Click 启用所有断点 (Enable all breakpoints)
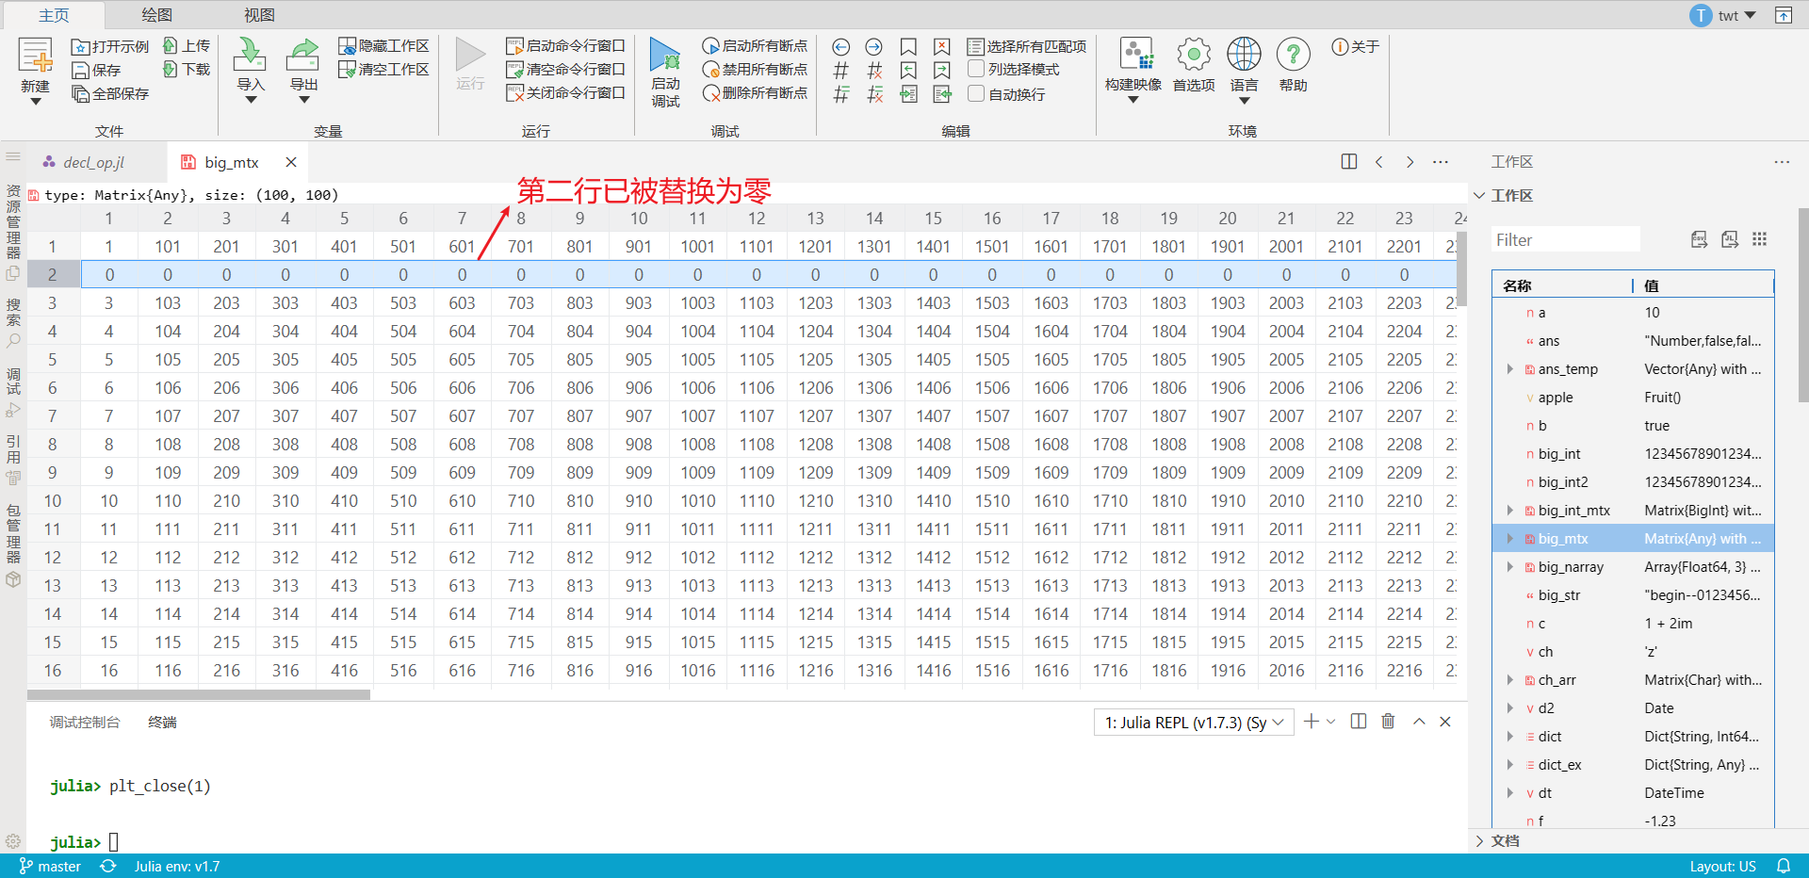This screenshot has width=1809, height=878. coord(755,45)
